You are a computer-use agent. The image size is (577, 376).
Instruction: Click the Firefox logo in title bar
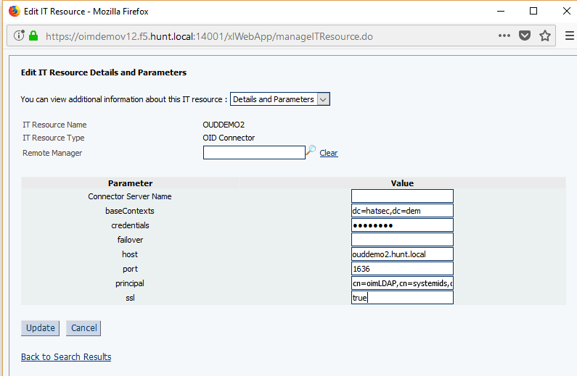coord(14,11)
